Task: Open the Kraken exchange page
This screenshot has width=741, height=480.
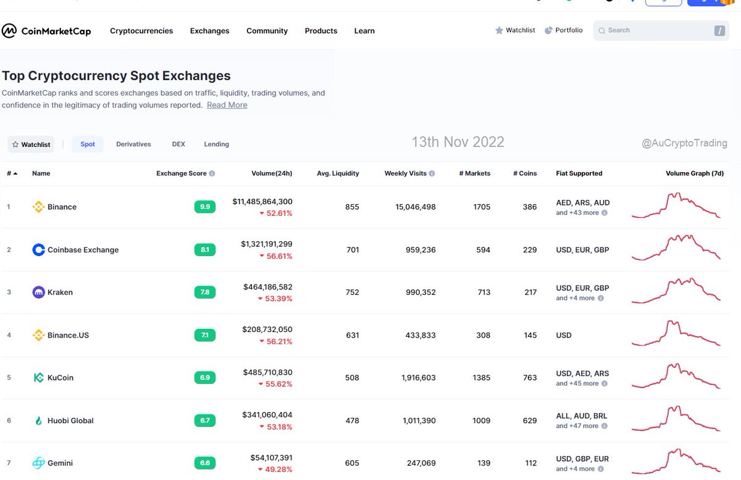Action: pos(60,292)
